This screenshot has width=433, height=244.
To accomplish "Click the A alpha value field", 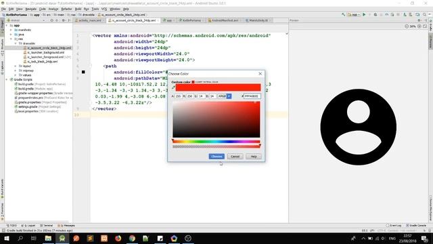I will coord(179,96).
